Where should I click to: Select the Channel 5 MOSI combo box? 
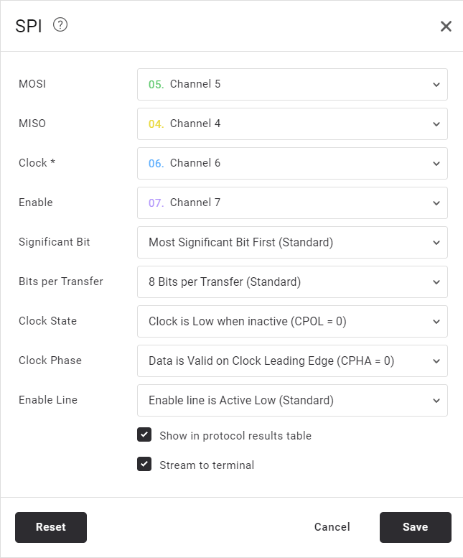click(x=291, y=85)
